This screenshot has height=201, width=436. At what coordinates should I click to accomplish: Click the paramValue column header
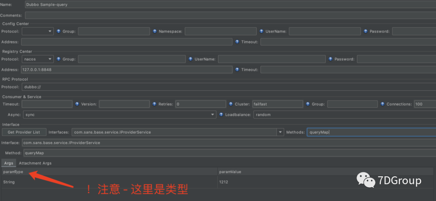[x=325, y=172]
